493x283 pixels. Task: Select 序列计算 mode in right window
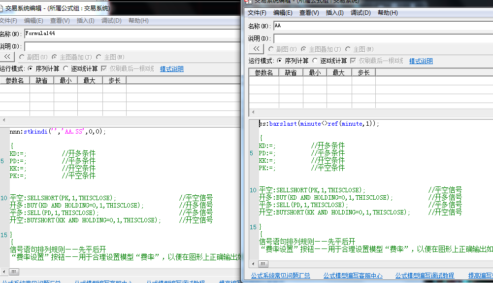(x=280, y=61)
